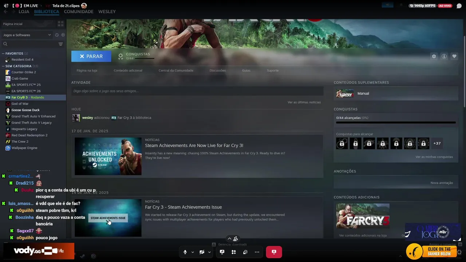Open the LOJA menu
This screenshot has height=262, width=466.
[x=24, y=12]
